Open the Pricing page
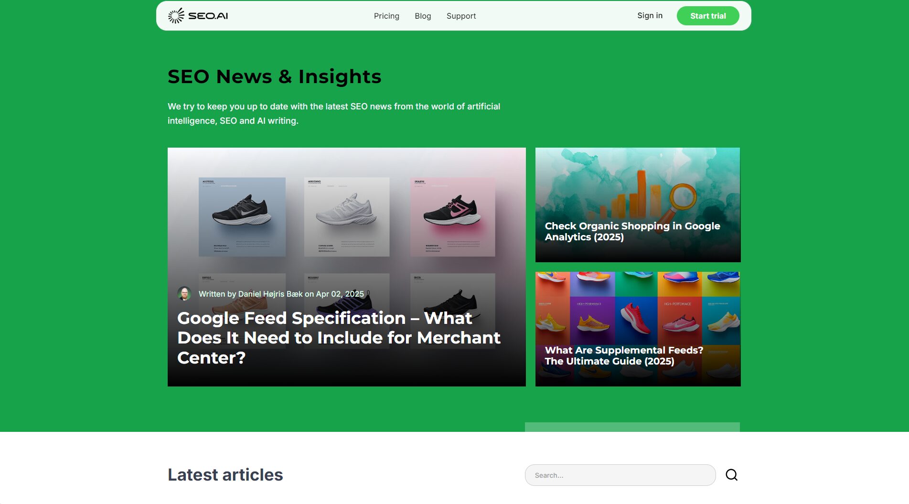Screen dimensions: 909x504 (x=386, y=16)
